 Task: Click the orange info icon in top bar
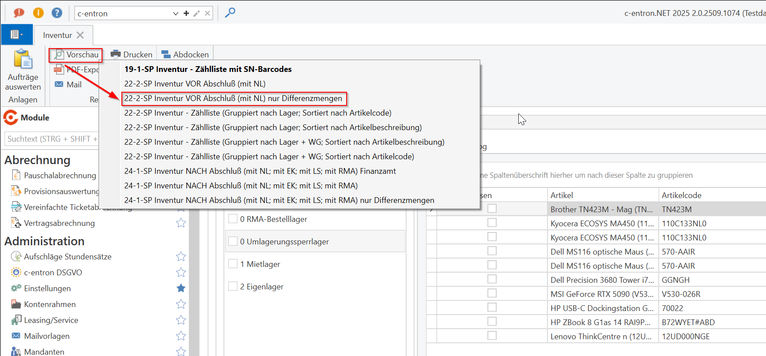38,13
